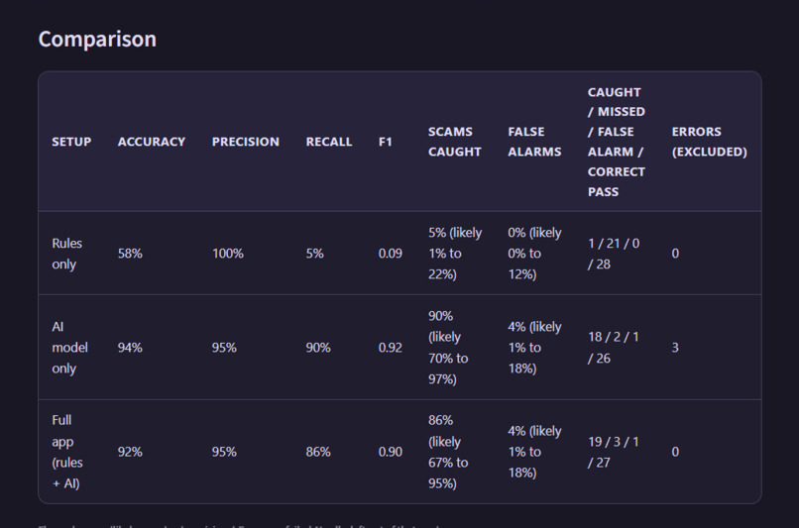Click the 5% (likely 1% to 22%) cell
The image size is (799, 528).
pyautogui.click(x=455, y=254)
